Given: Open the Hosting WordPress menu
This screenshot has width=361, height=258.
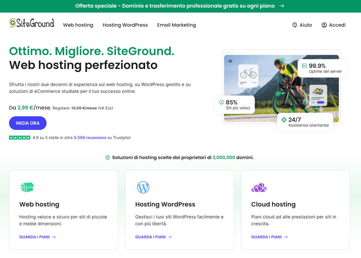Looking at the screenshot, I should pos(125,25).
